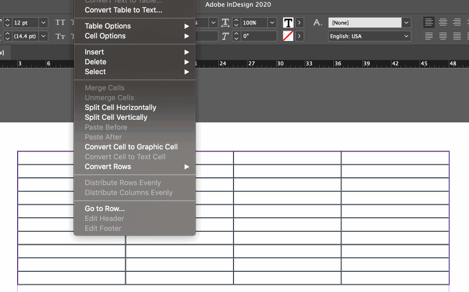Open the font size dropdown arrow
Viewport: 469px width, 292px height.
(x=43, y=23)
